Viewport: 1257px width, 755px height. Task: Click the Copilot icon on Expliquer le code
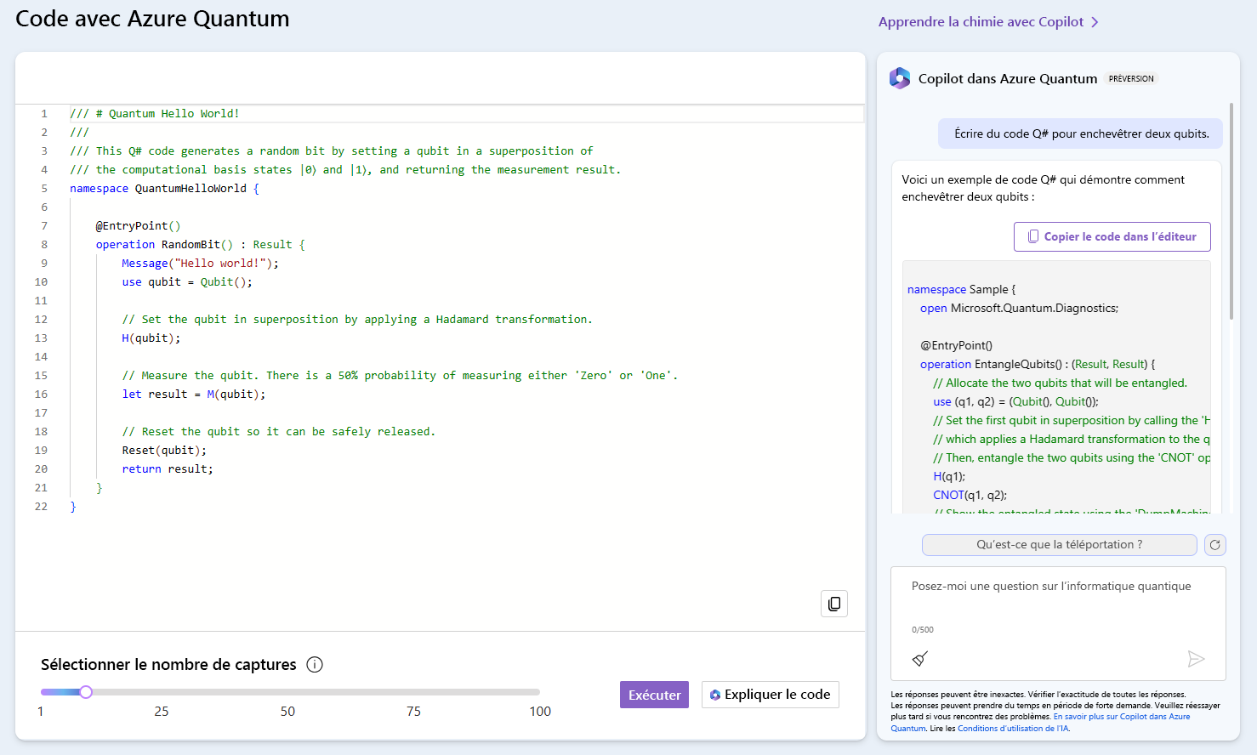coord(715,695)
